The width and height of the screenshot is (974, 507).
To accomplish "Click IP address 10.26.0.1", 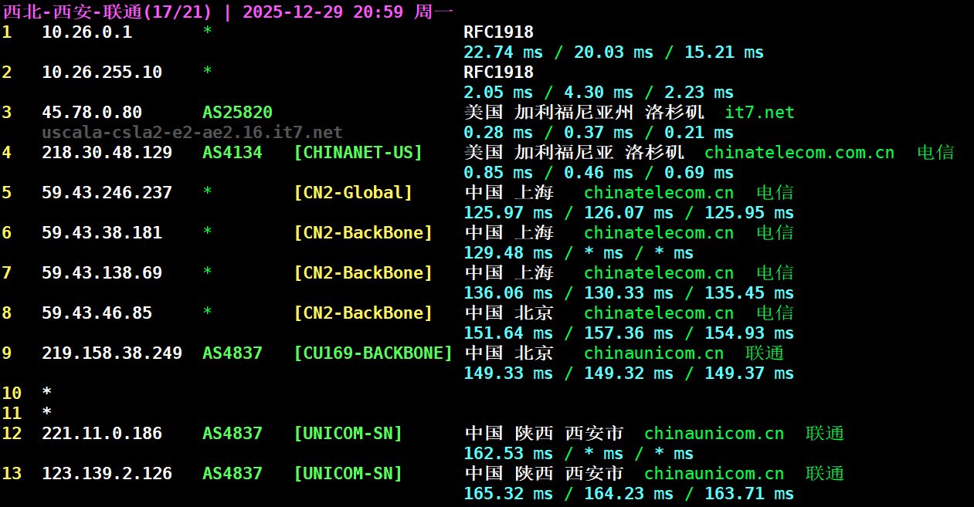I will point(87,32).
